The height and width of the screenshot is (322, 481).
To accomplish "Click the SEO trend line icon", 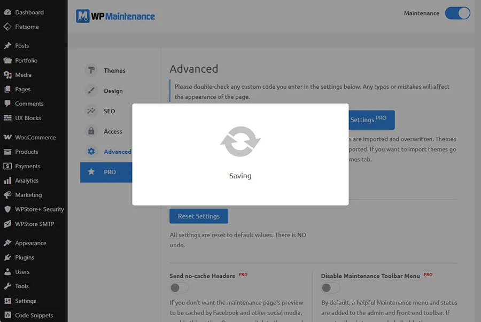I will [x=91, y=111].
